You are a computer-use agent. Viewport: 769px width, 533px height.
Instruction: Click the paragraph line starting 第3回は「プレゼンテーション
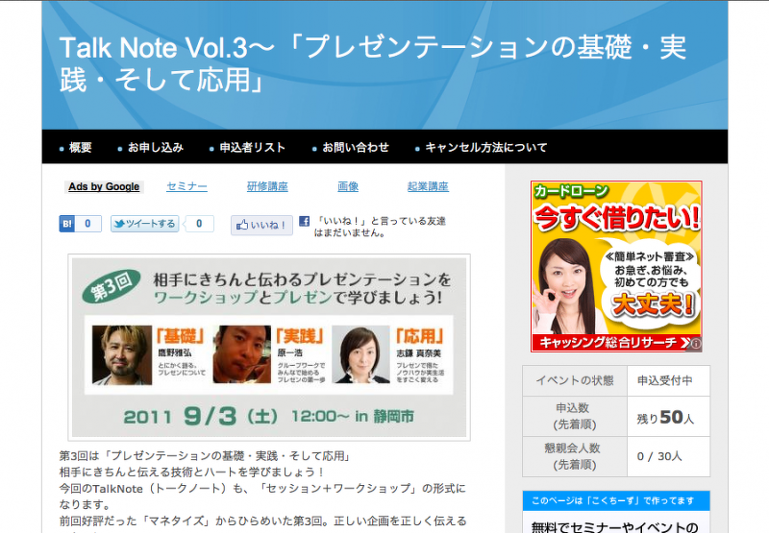tap(206, 456)
